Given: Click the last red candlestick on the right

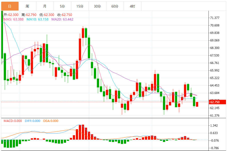Looking at the screenshot, I should [x=197, y=104].
